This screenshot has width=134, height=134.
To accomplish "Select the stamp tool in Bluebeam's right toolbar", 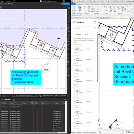I will pyautogui.click(x=68, y=28).
